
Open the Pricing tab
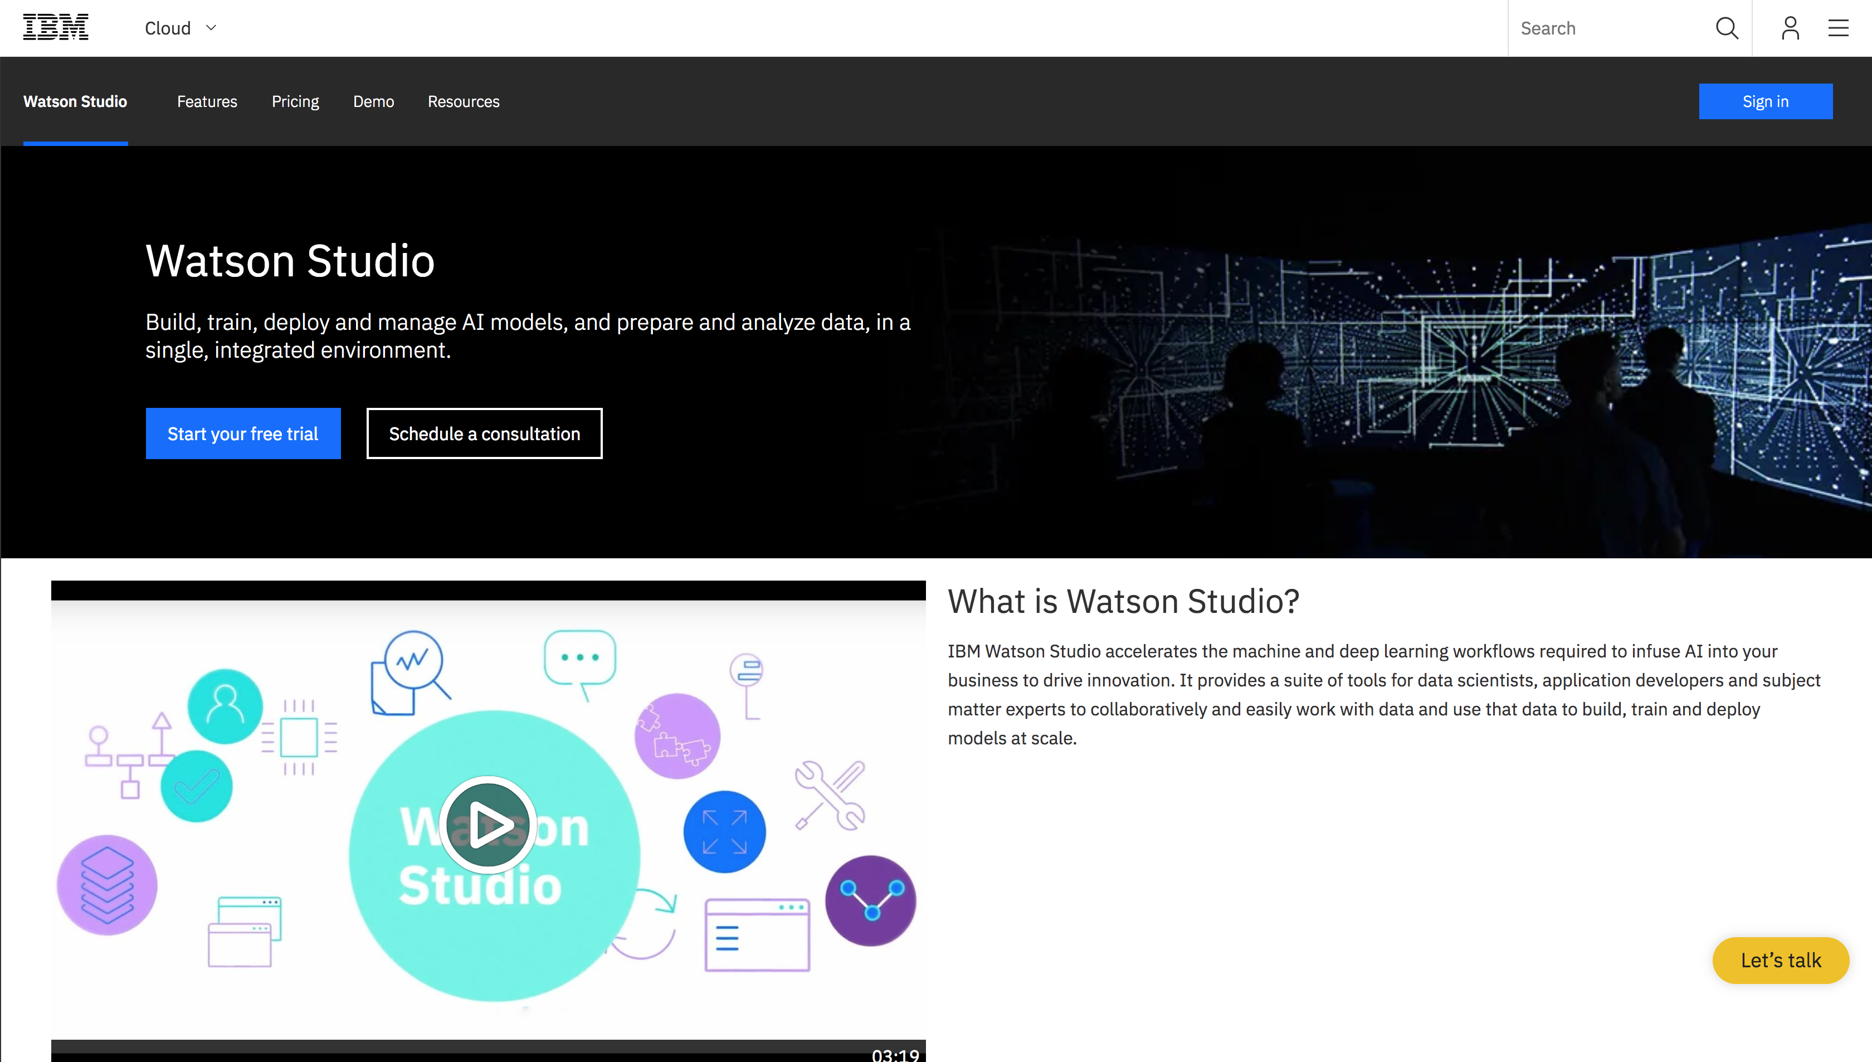[x=295, y=101]
